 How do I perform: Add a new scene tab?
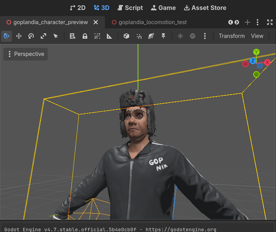(x=248, y=22)
